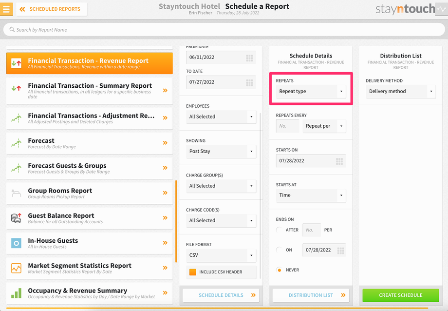
Task: Select the Forecast report
Action: pos(90,143)
